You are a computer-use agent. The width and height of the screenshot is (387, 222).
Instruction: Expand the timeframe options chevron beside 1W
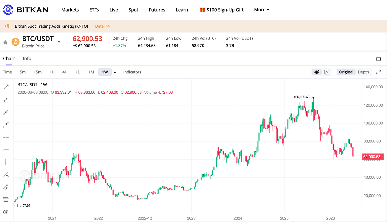[115, 72]
